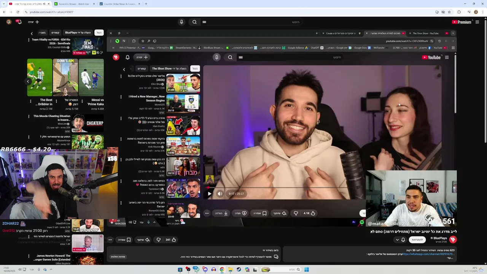Go back with Chrome's back arrow
The width and height of the screenshot is (487, 274).
coord(4,12)
